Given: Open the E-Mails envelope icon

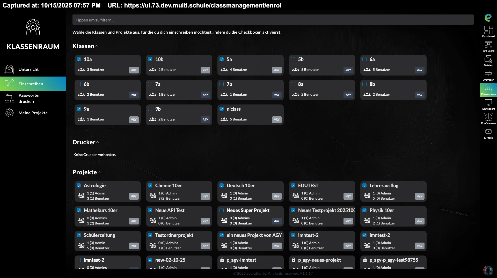Looking at the screenshot, I should click(x=488, y=132).
